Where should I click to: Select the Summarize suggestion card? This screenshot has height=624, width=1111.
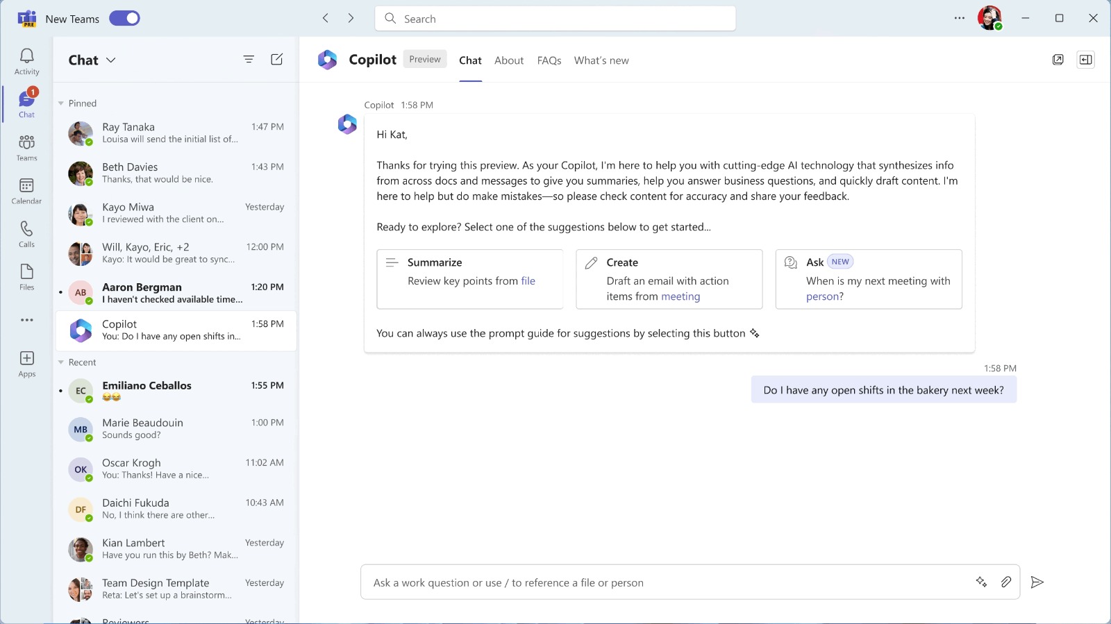(469, 279)
